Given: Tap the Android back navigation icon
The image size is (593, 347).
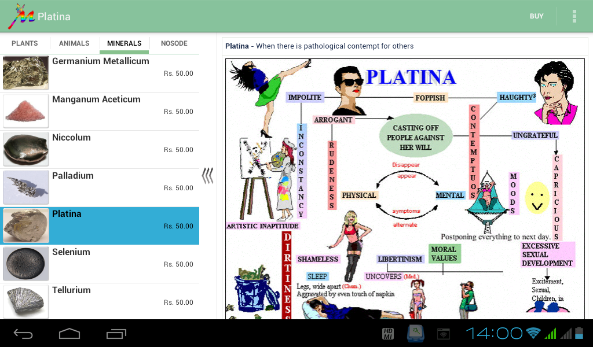Looking at the screenshot, I should (23, 334).
